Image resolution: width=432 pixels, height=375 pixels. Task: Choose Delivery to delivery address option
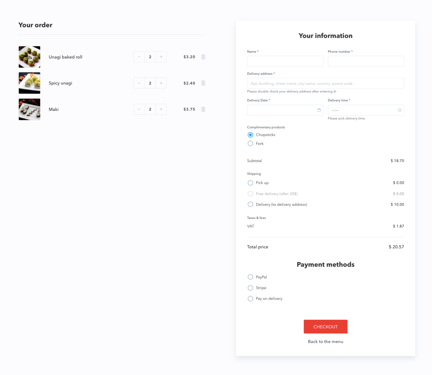(250, 204)
